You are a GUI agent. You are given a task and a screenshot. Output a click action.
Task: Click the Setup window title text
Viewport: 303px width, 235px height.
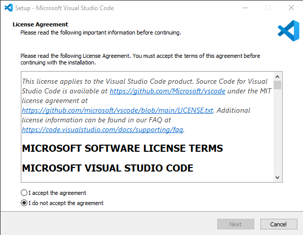pyautogui.click(x=64, y=8)
